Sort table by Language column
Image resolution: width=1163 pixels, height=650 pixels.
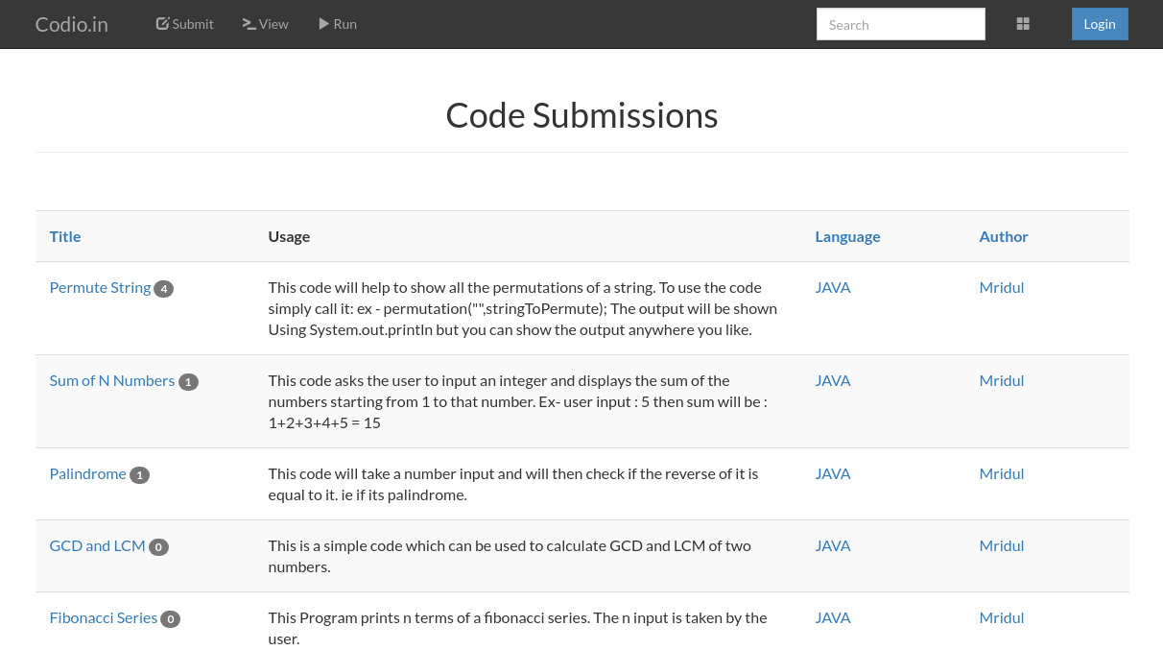tap(847, 236)
